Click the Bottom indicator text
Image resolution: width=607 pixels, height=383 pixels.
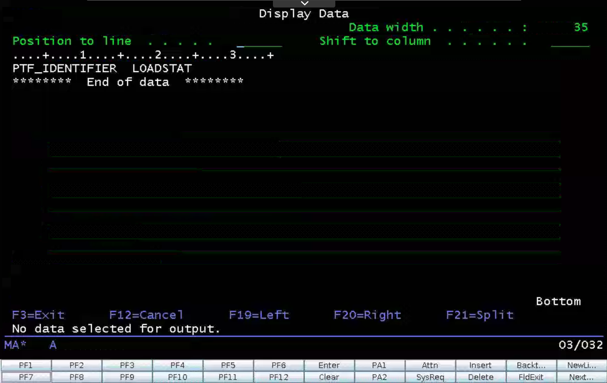point(558,301)
